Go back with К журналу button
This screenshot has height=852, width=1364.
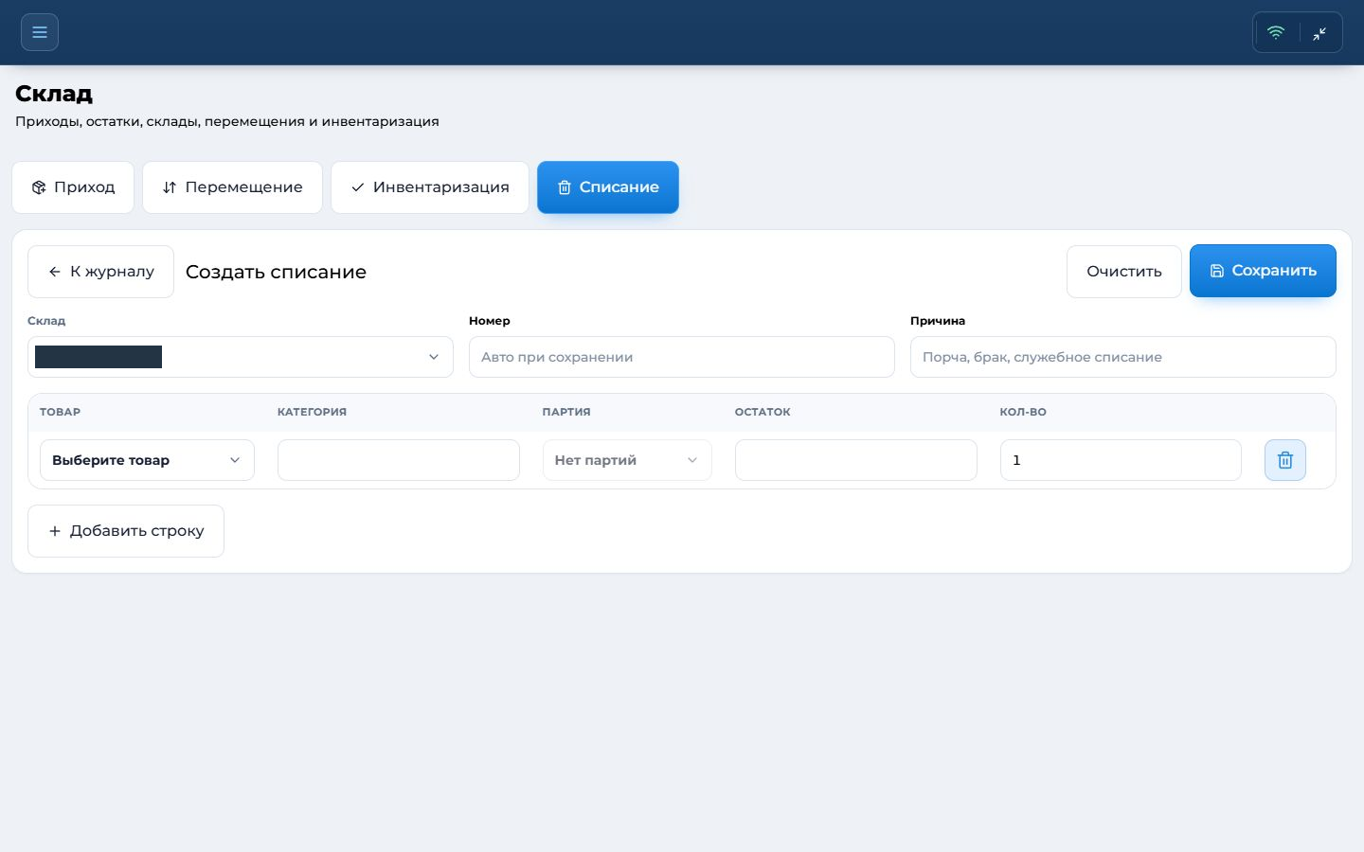100,272
